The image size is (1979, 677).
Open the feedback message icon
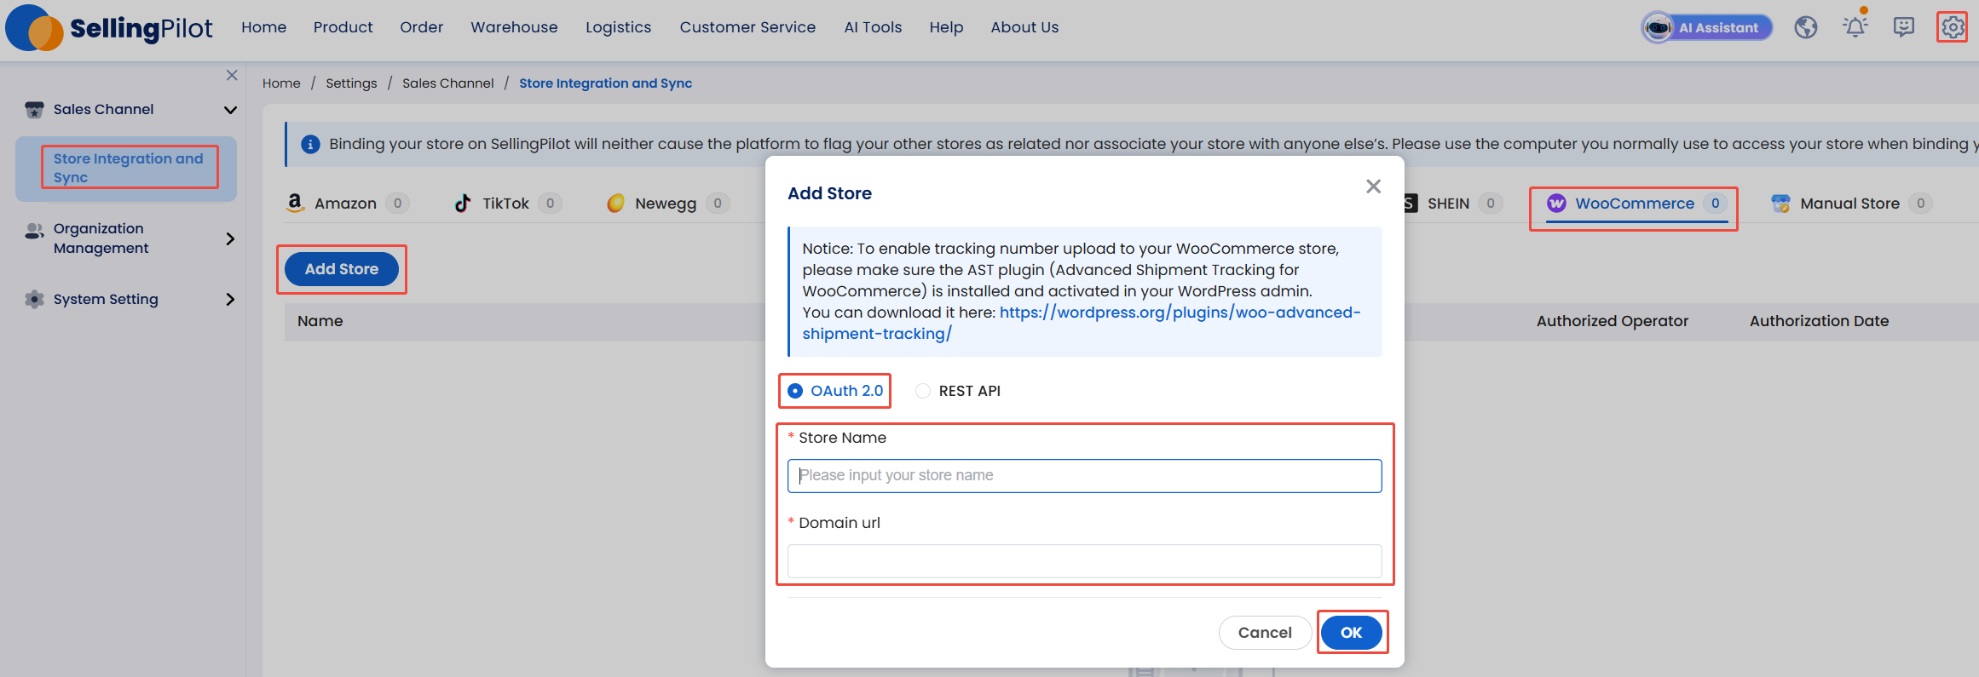pyautogui.click(x=1903, y=27)
